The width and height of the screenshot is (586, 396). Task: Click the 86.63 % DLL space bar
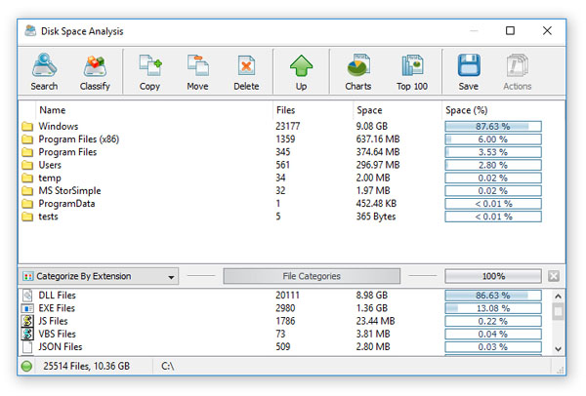click(x=493, y=296)
